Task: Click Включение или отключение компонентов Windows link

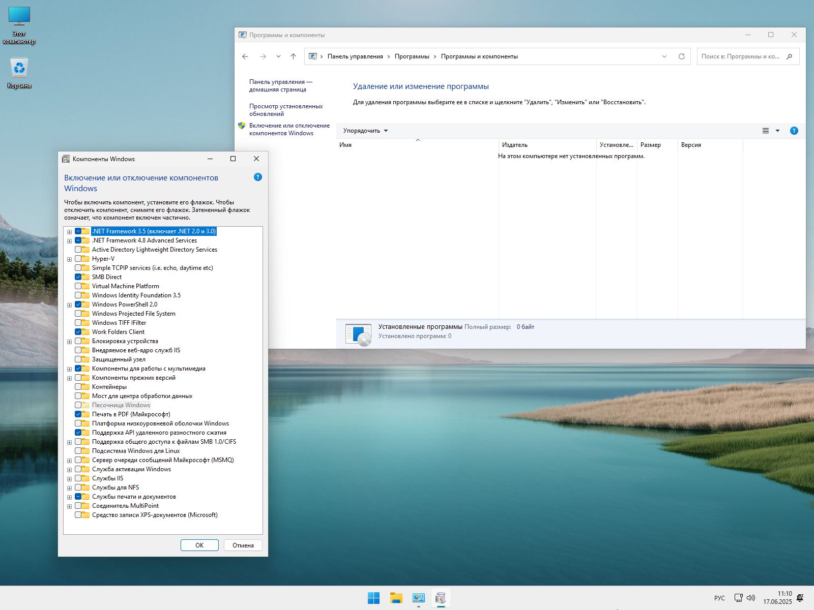Action: coord(289,129)
